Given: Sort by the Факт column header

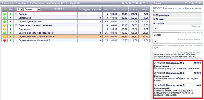Looking at the screenshot, I should (123, 10).
